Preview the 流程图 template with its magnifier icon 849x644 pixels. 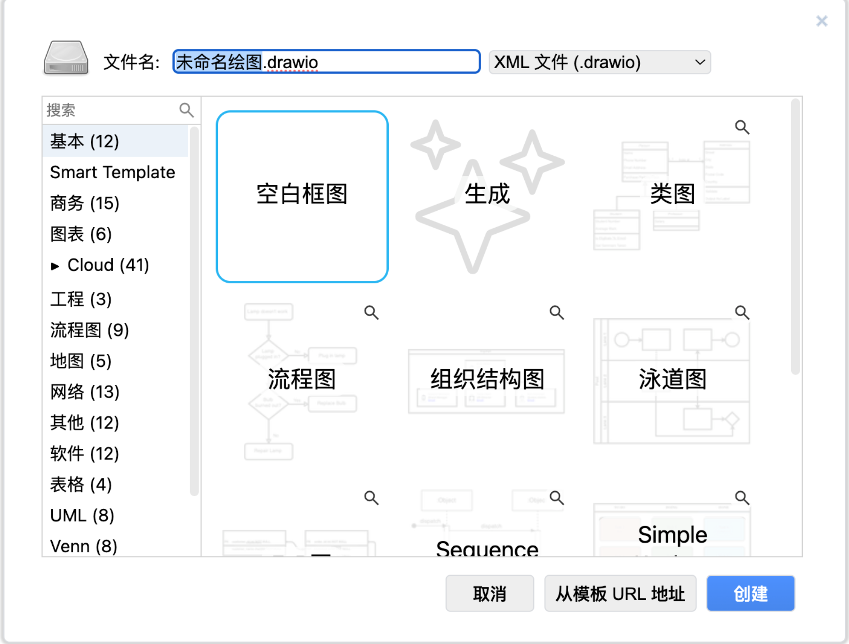click(371, 312)
